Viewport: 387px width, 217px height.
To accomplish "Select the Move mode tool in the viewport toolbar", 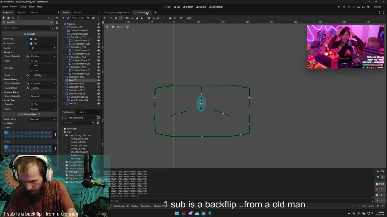I will [x=111, y=18].
